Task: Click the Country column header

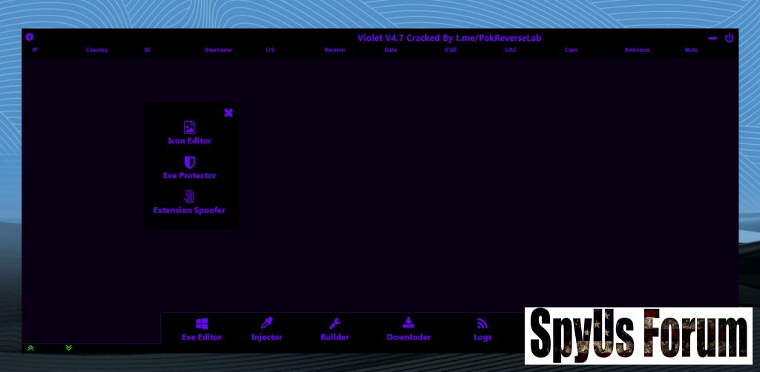Action: pos(96,50)
